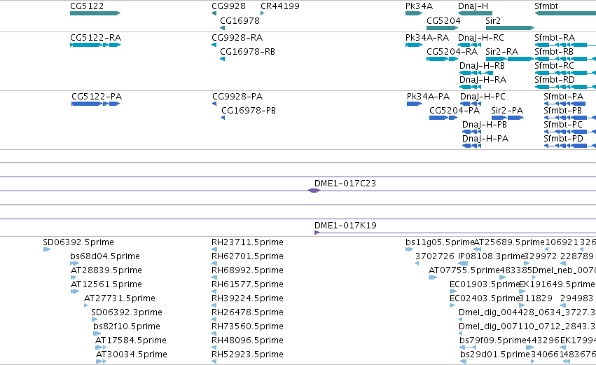Select the CG5122-PA protein glyph

pos(96,104)
